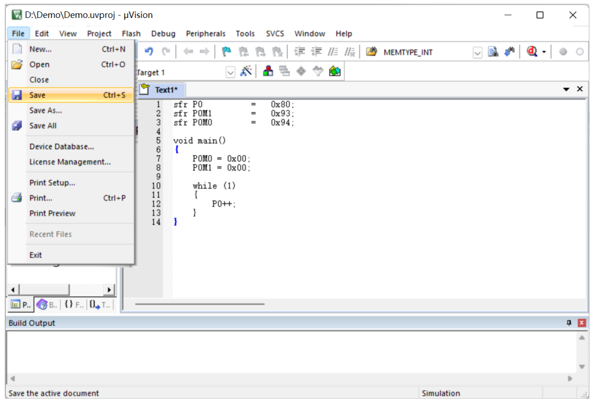
Task: Switch to the Text1* editor tab
Action: [166, 90]
